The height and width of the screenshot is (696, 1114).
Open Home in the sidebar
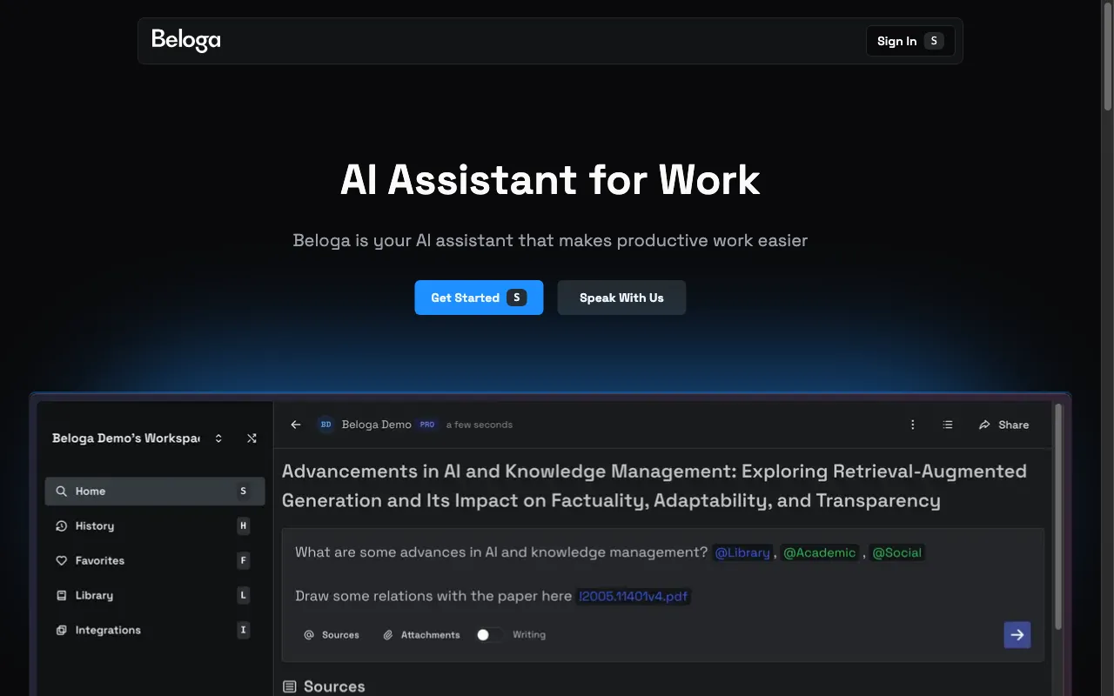[x=155, y=492]
